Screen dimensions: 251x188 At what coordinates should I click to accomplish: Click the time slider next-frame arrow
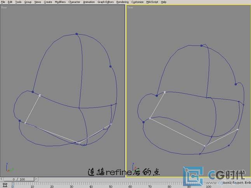pos(36,179)
